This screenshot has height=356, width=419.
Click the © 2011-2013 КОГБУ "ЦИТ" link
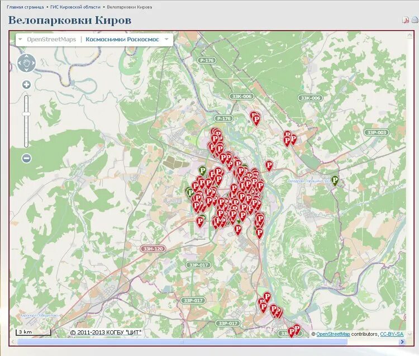(x=106, y=333)
